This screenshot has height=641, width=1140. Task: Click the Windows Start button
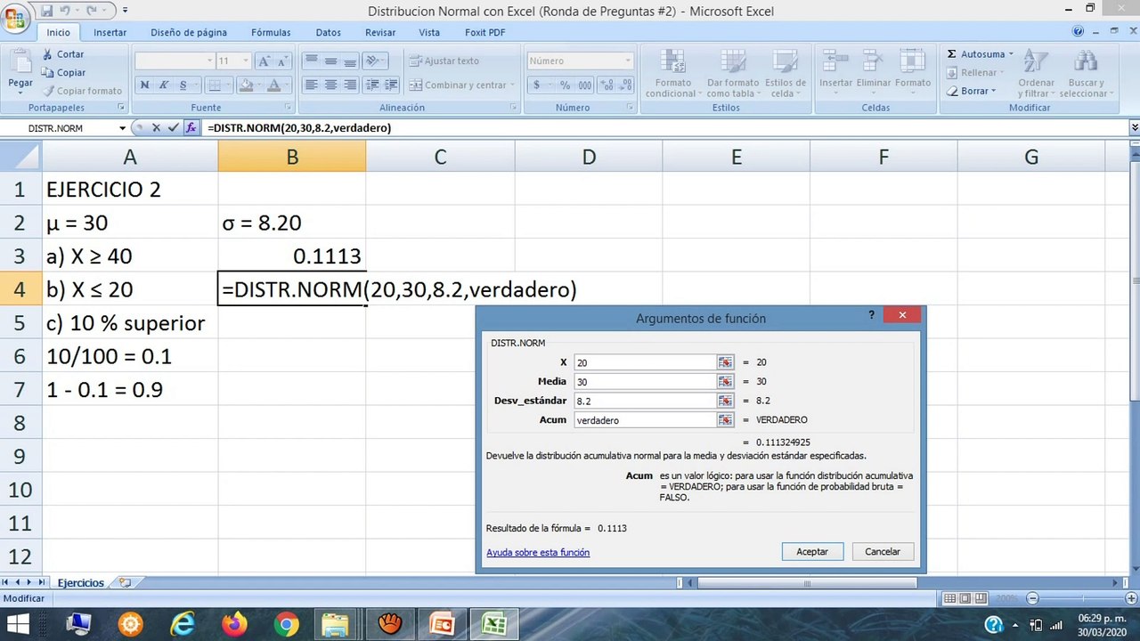point(18,624)
